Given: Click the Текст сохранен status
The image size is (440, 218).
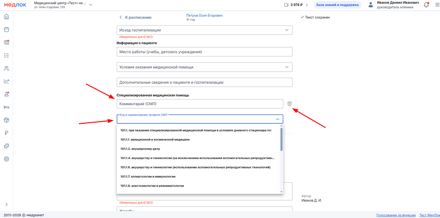Looking at the screenshot, I should click(315, 18).
